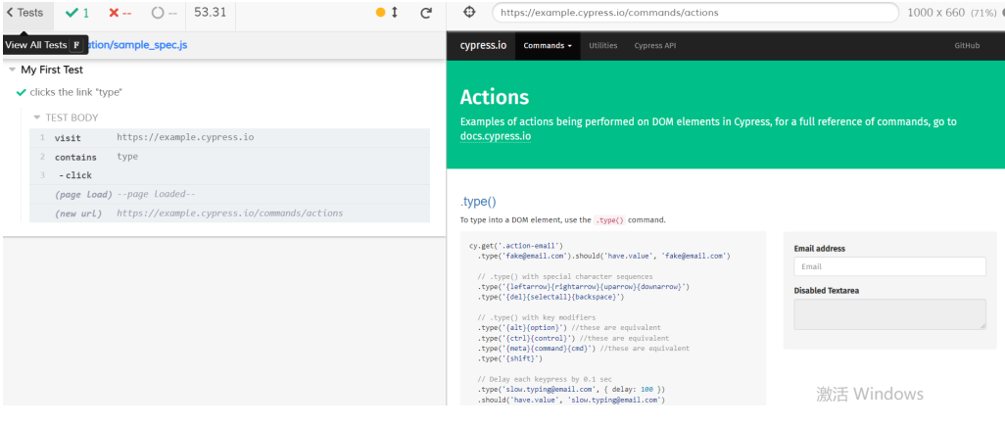
Task: Click the Tests back arrow button
Action: 24,13
